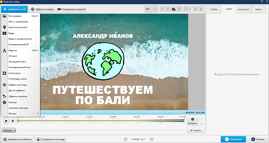Click the Добавить keyframe button

pyautogui.click(x=192, y=121)
